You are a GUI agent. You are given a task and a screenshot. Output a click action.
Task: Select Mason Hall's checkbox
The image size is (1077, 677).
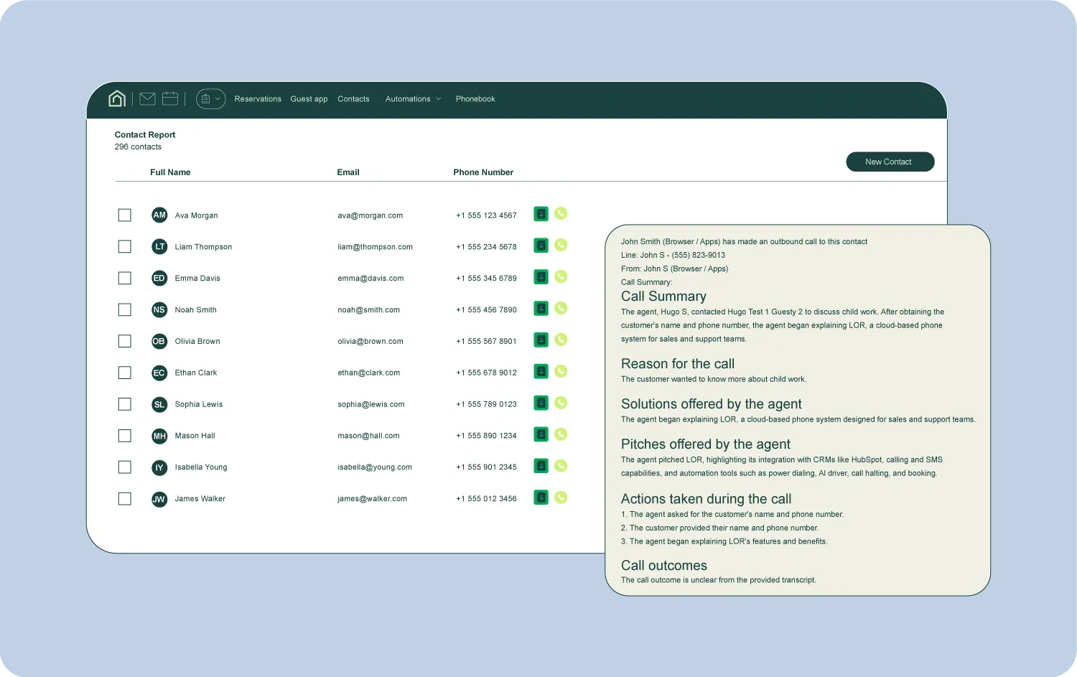point(125,436)
